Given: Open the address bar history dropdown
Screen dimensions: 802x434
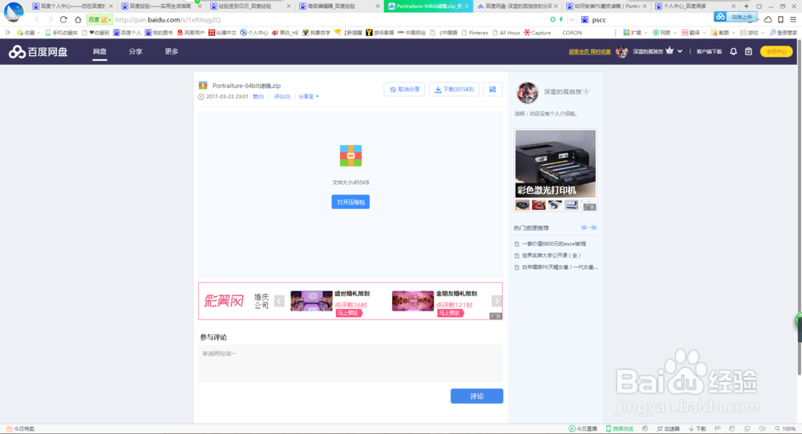Looking at the screenshot, I should click(x=572, y=19).
